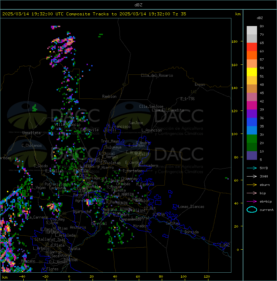277x281 pixels.
Task: Click the 'V_Flores' map label
Action: [50, 269]
